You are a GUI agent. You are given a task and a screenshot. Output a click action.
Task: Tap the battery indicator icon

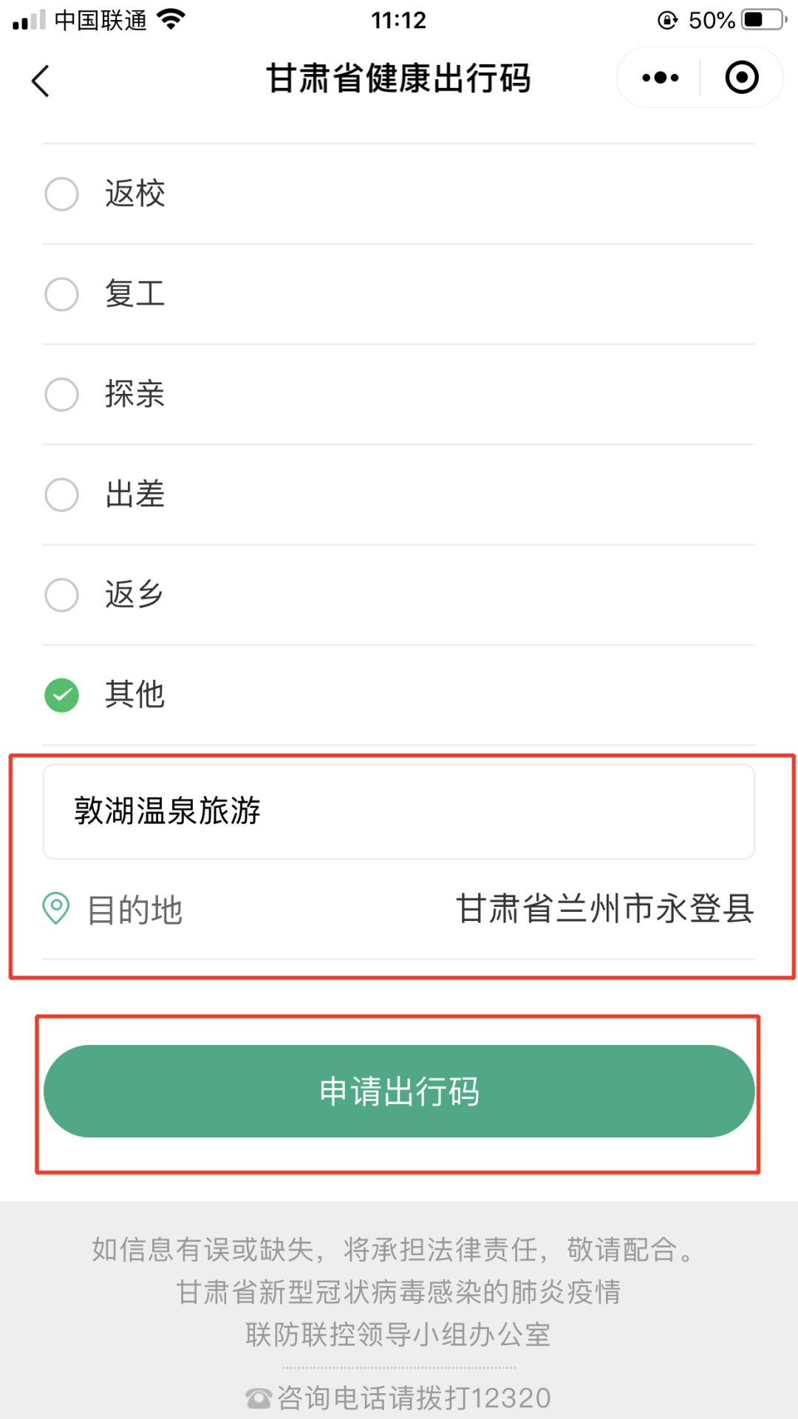[x=764, y=20]
